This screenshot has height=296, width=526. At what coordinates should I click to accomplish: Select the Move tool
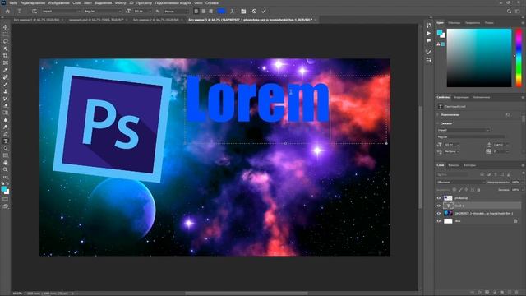(x=6, y=27)
